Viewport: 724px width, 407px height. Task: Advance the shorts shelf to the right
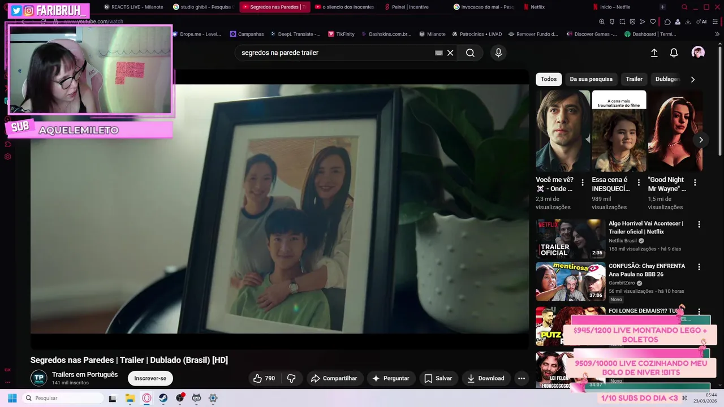(x=701, y=140)
